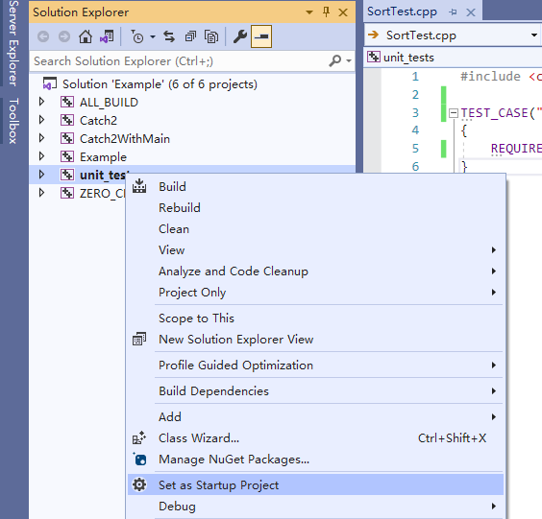Toggle Show All Files icon
542x519 pixels.
pos(211,36)
